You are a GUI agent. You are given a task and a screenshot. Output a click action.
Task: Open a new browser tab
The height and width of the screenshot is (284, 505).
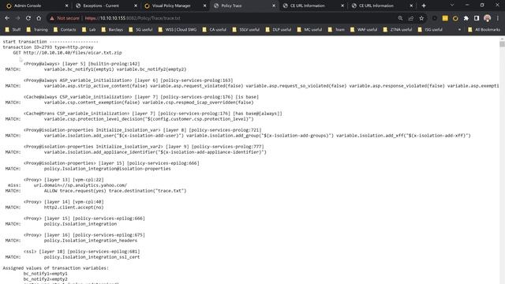tap(424, 6)
